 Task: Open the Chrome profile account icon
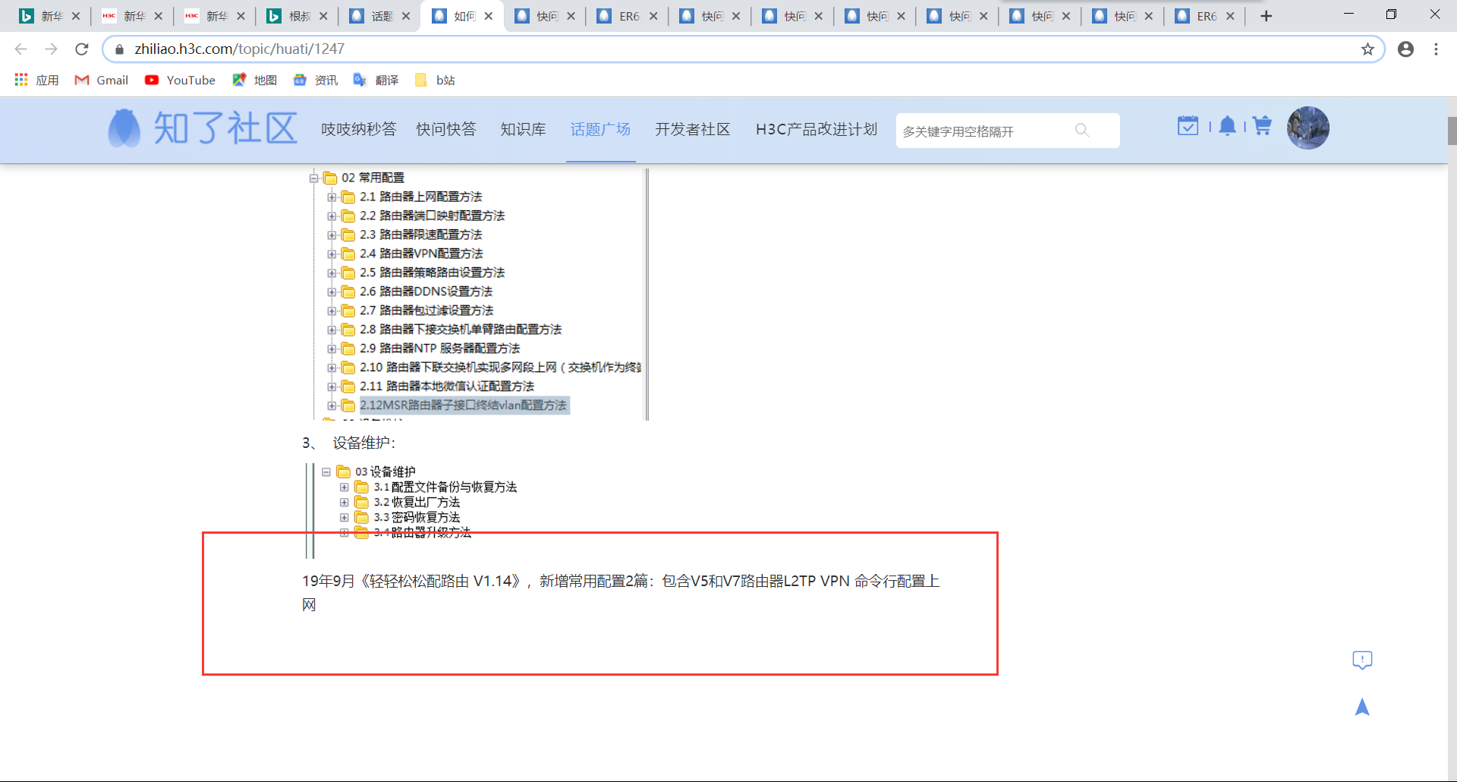pyautogui.click(x=1405, y=49)
